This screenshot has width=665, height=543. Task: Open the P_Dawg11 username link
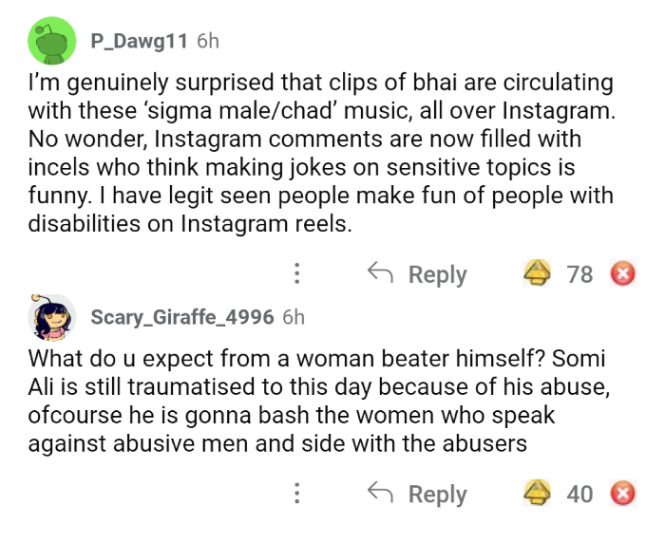(139, 41)
